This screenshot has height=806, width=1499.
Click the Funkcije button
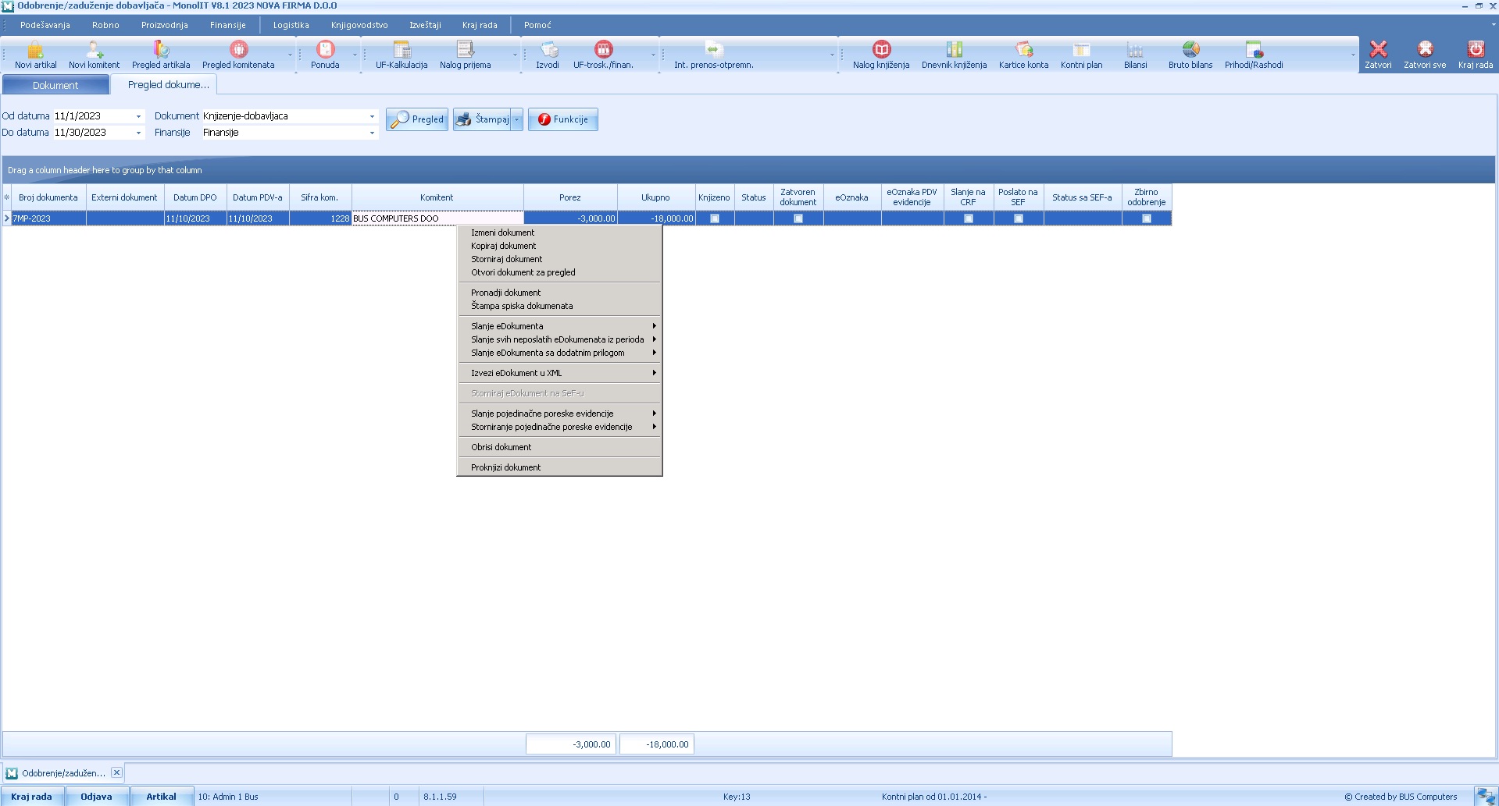(x=562, y=119)
